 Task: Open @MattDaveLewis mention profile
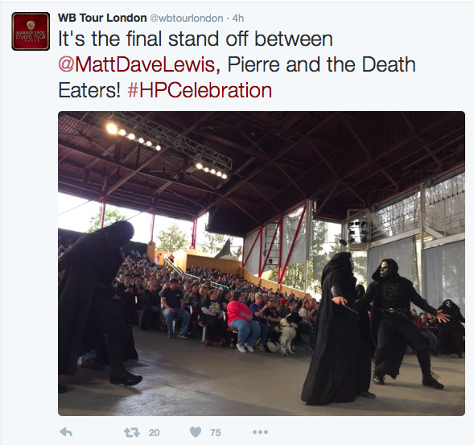pos(136,64)
